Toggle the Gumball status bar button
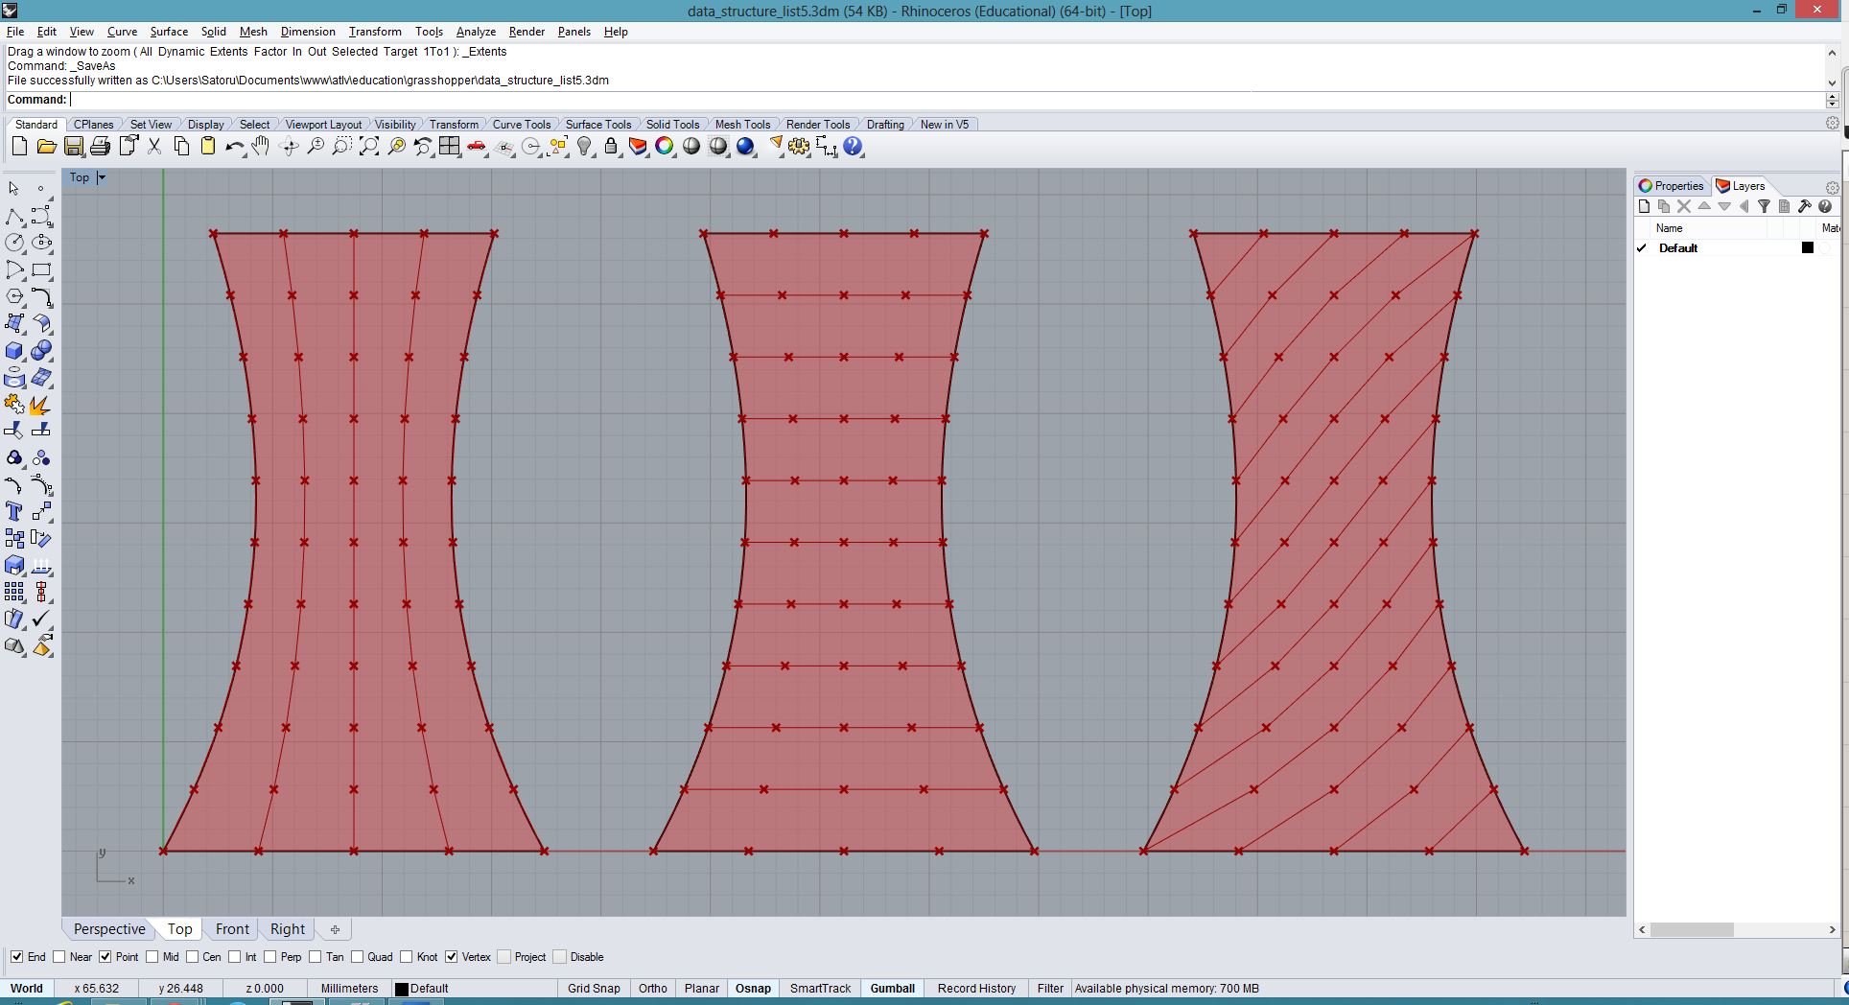This screenshot has height=1005, width=1849. 892,989
